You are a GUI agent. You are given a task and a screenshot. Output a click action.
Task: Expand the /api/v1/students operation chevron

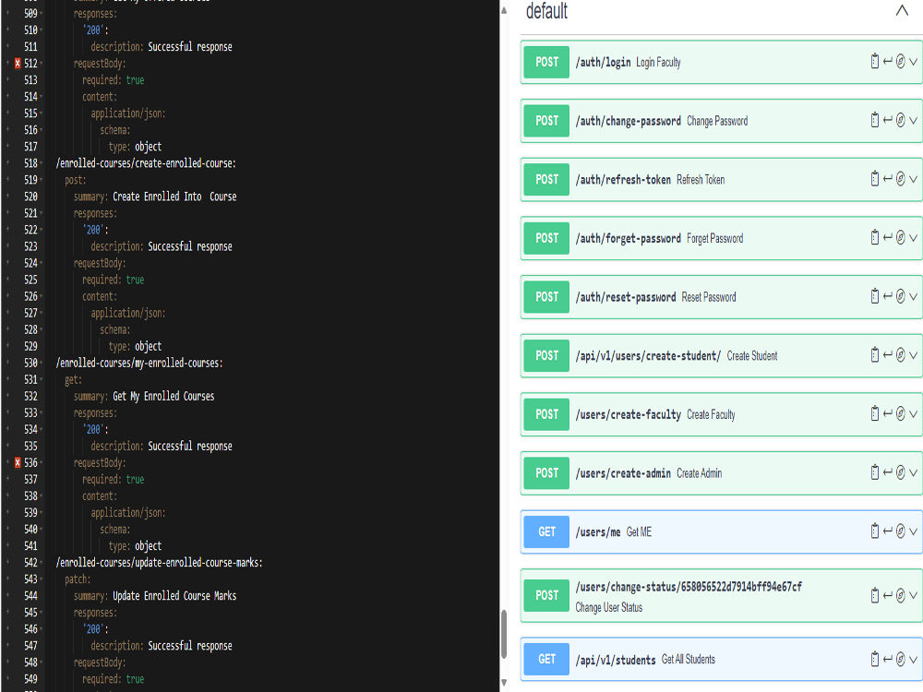point(913,659)
